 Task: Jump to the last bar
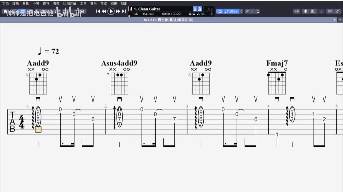pyautogui.click(x=124, y=11)
